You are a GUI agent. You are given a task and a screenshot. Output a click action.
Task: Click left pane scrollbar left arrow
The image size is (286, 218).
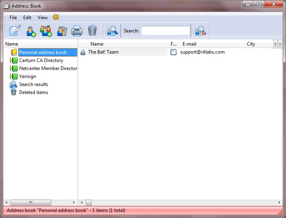(6, 202)
